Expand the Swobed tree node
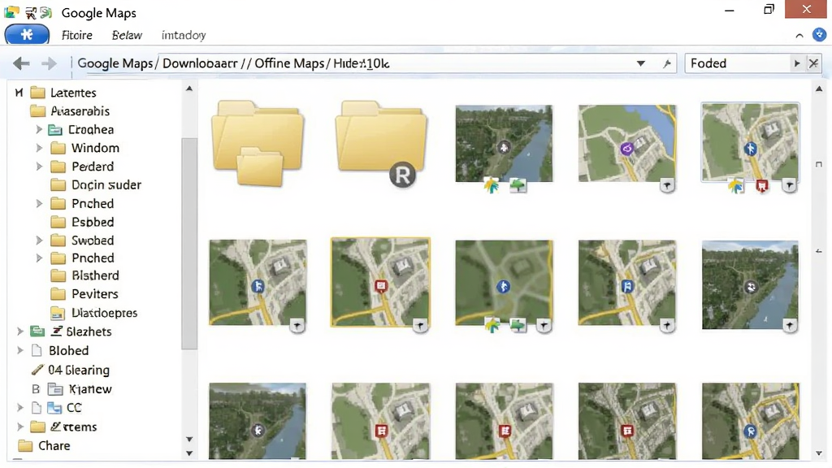 coord(39,240)
